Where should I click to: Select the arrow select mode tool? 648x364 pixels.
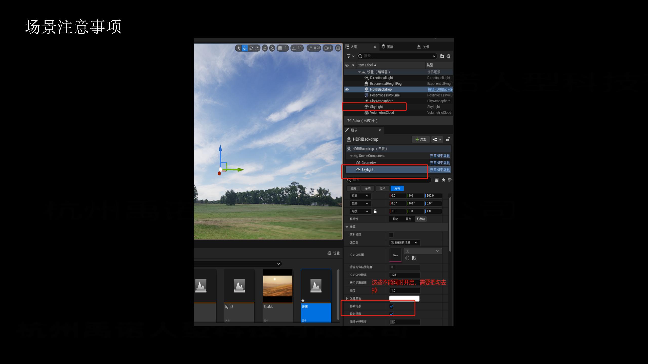pos(239,48)
